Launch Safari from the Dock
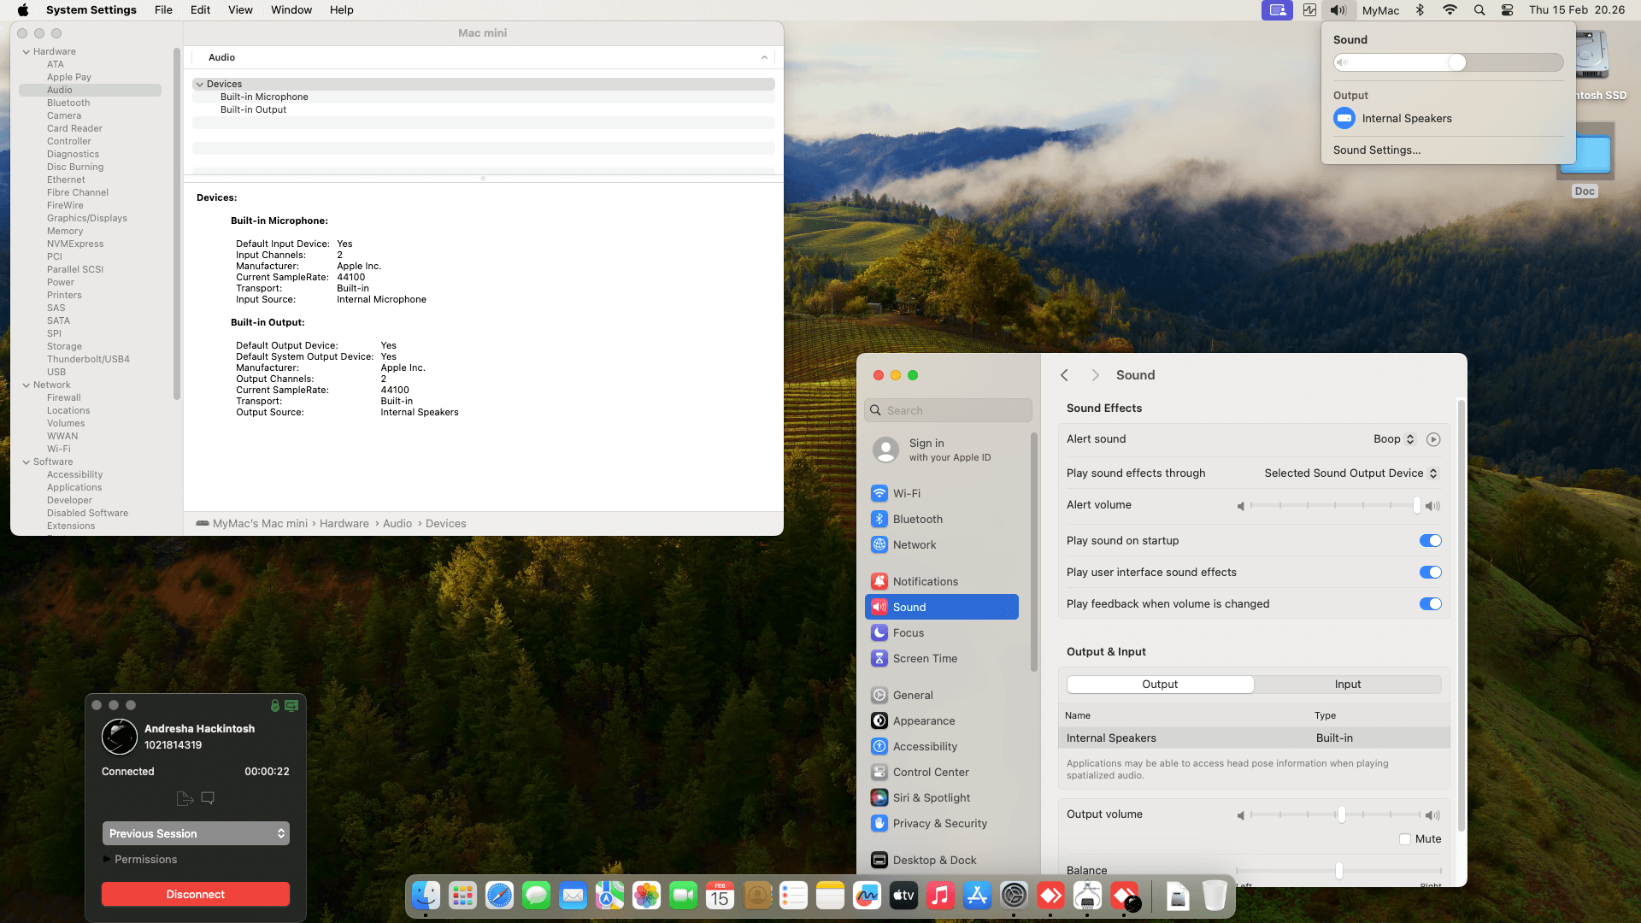 (x=499, y=896)
